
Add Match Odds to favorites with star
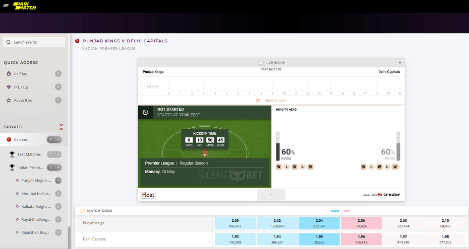click(x=83, y=211)
